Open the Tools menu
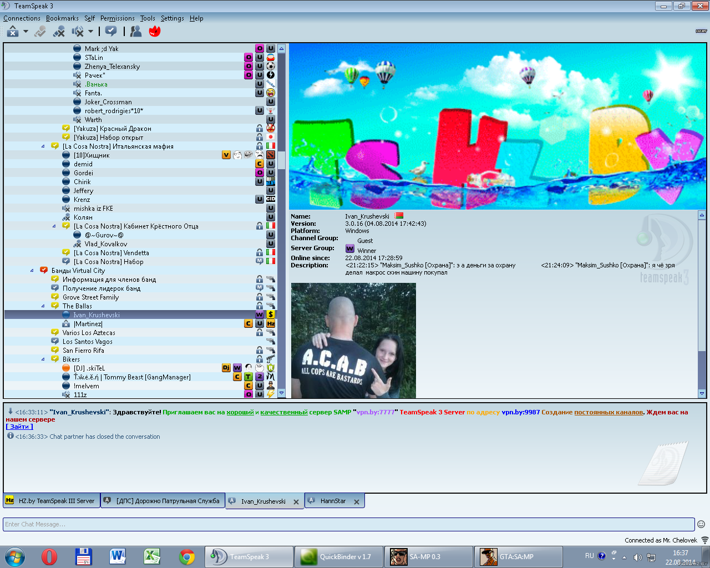This screenshot has width=710, height=568. [x=148, y=18]
